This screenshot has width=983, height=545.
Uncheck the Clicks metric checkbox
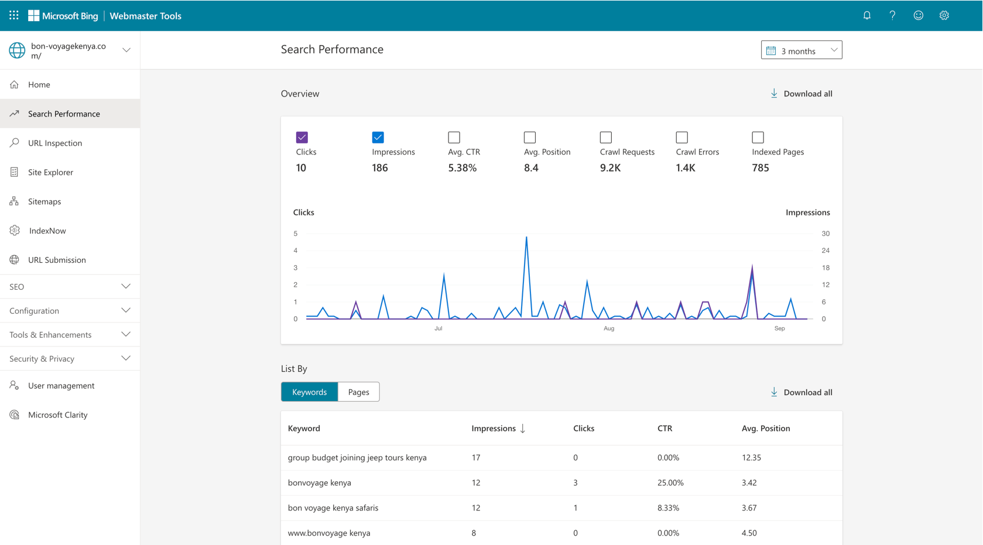tap(302, 138)
